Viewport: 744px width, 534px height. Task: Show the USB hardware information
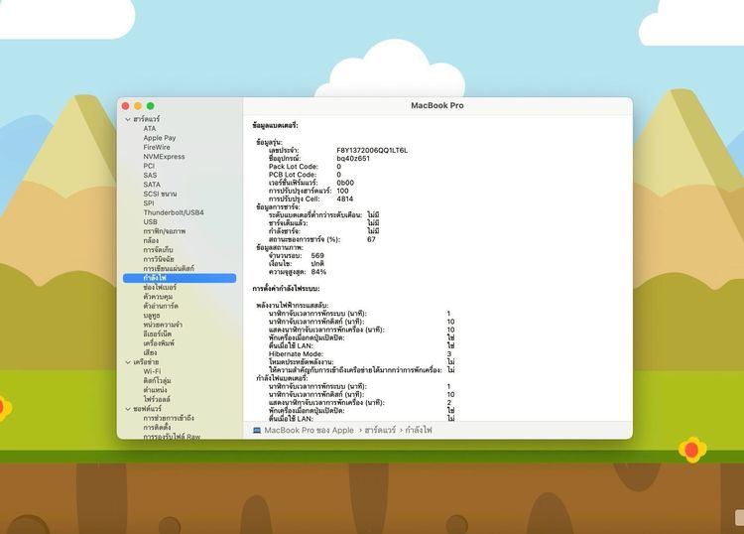coord(150,221)
